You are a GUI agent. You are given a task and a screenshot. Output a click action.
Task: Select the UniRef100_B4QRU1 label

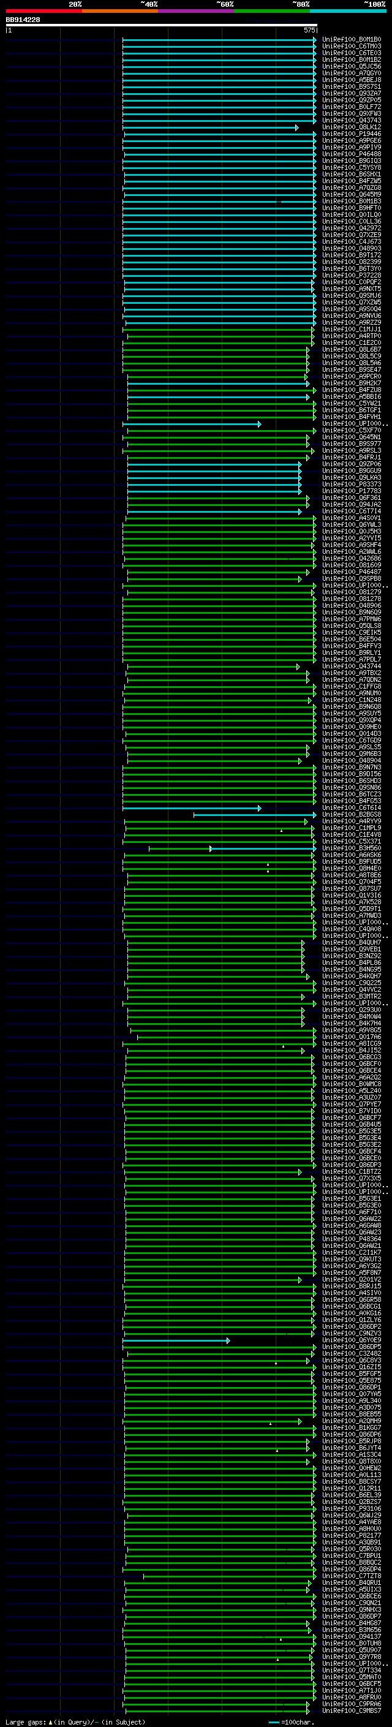(352, 1583)
